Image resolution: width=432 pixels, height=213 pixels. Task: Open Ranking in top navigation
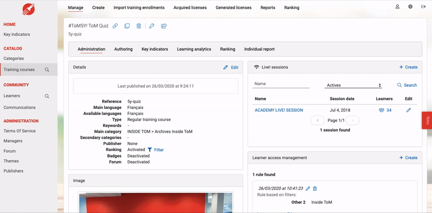coord(292,8)
